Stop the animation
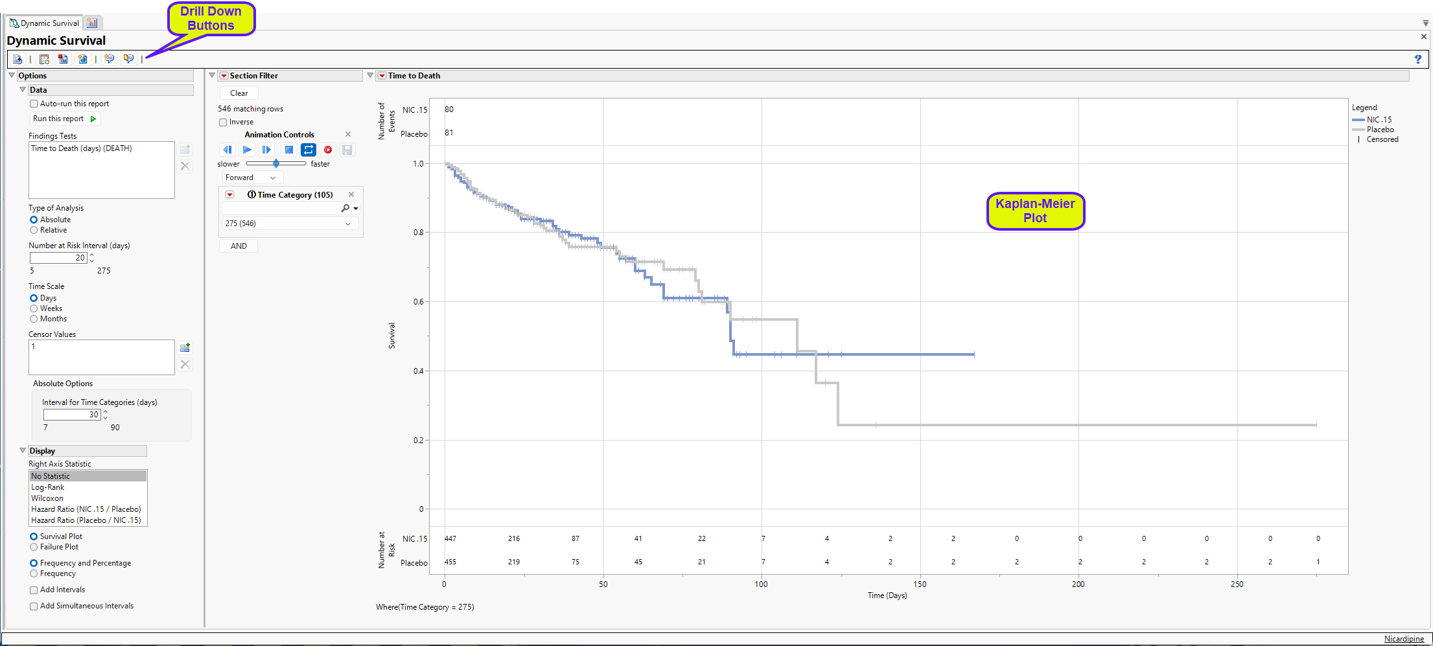 click(289, 150)
